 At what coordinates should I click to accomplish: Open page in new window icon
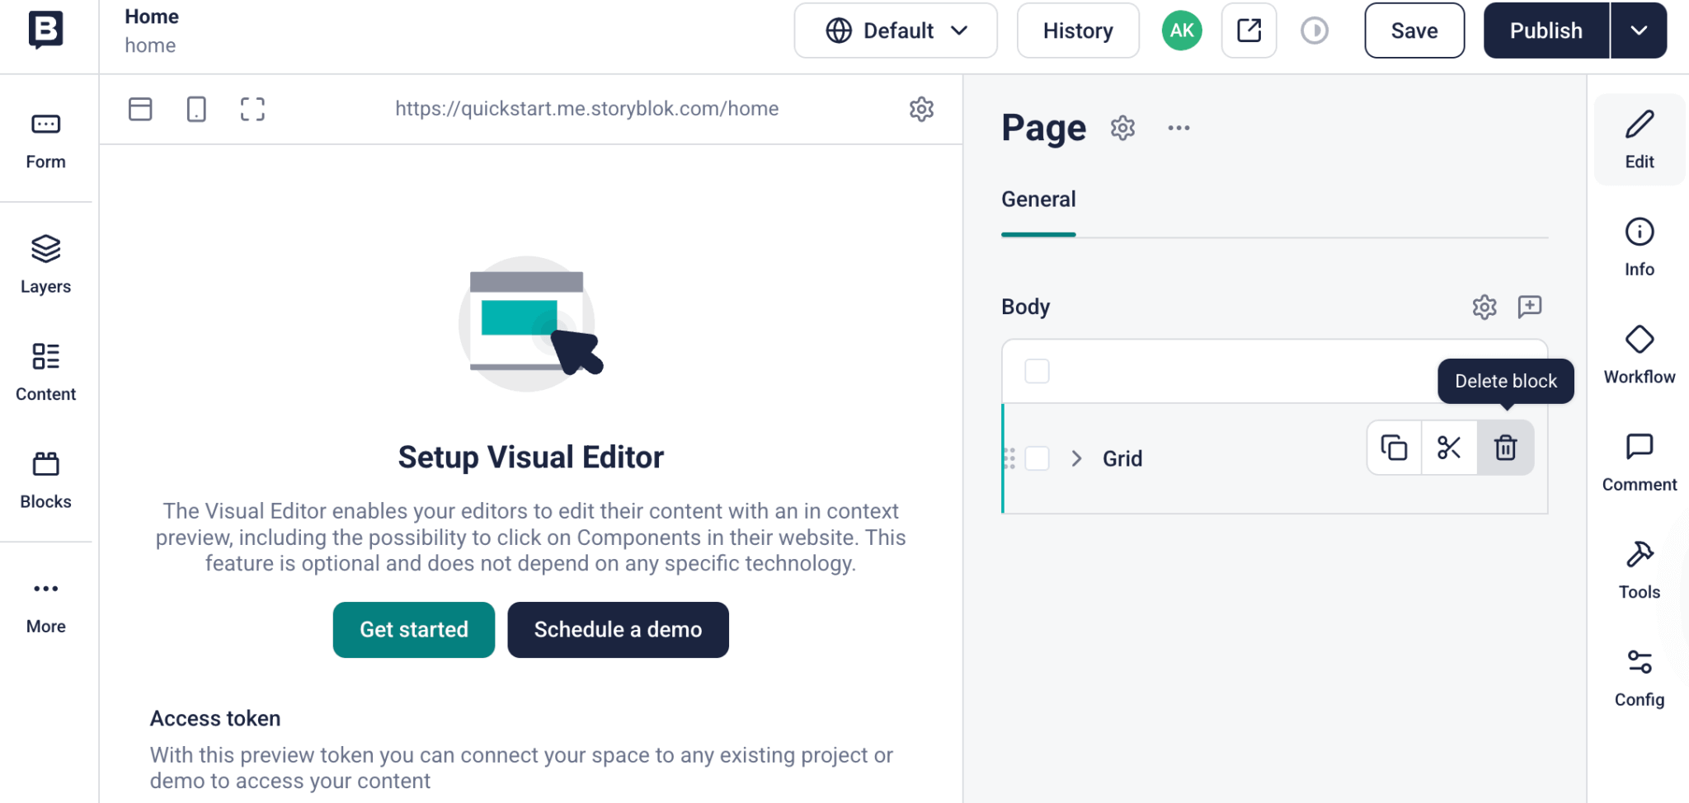1249,31
